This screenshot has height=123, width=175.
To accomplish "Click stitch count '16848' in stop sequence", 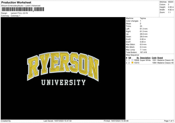I will [136, 60].
